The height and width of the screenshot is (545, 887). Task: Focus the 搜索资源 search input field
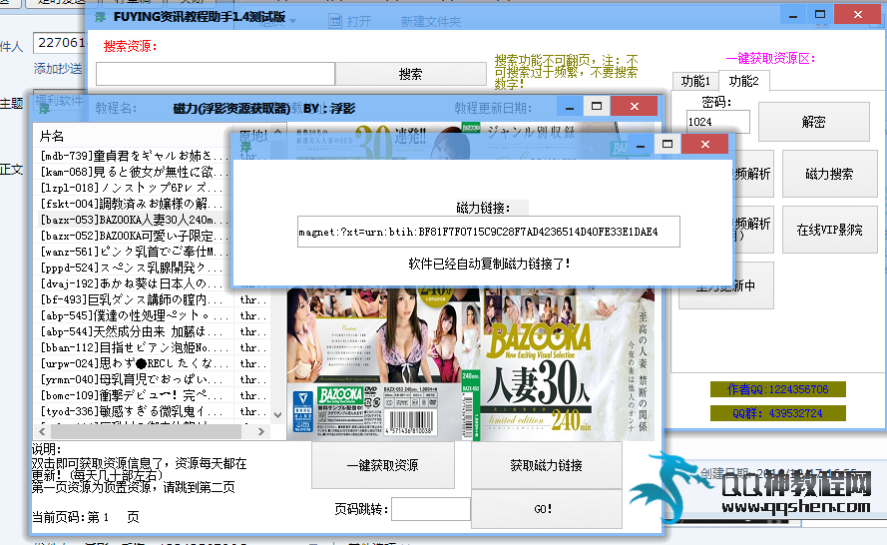(x=216, y=74)
